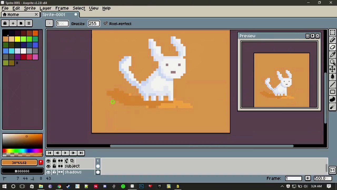The height and width of the screenshot is (190, 337).
Task: Open the Layer menu
Action: pos(45,8)
